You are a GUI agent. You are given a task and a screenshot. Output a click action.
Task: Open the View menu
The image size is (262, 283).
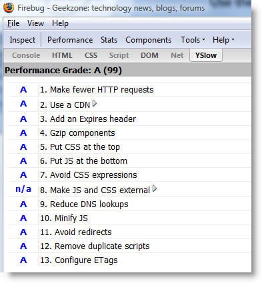coord(35,23)
